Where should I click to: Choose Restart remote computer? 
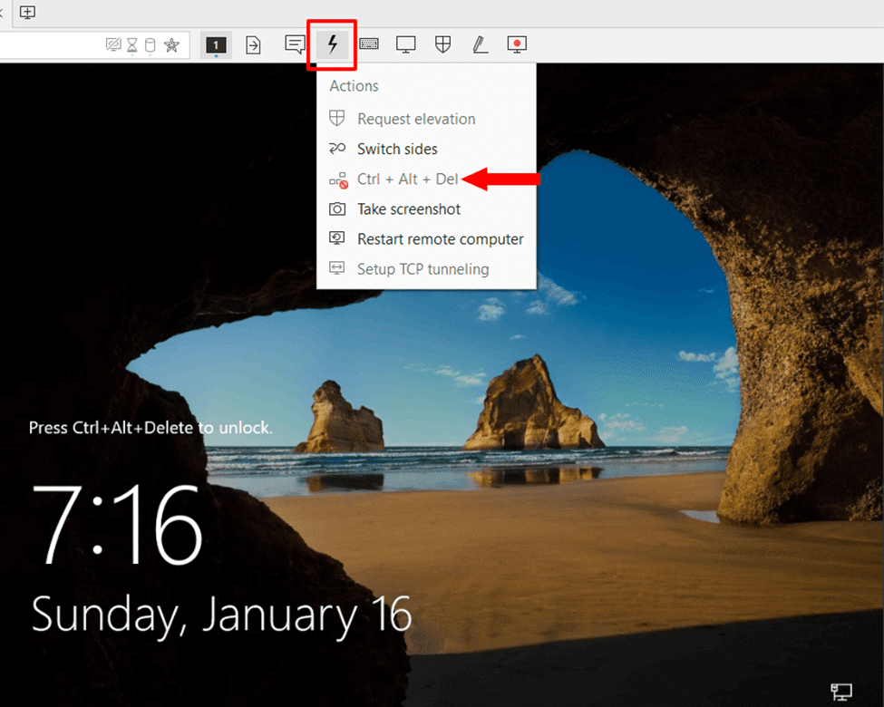pos(440,239)
